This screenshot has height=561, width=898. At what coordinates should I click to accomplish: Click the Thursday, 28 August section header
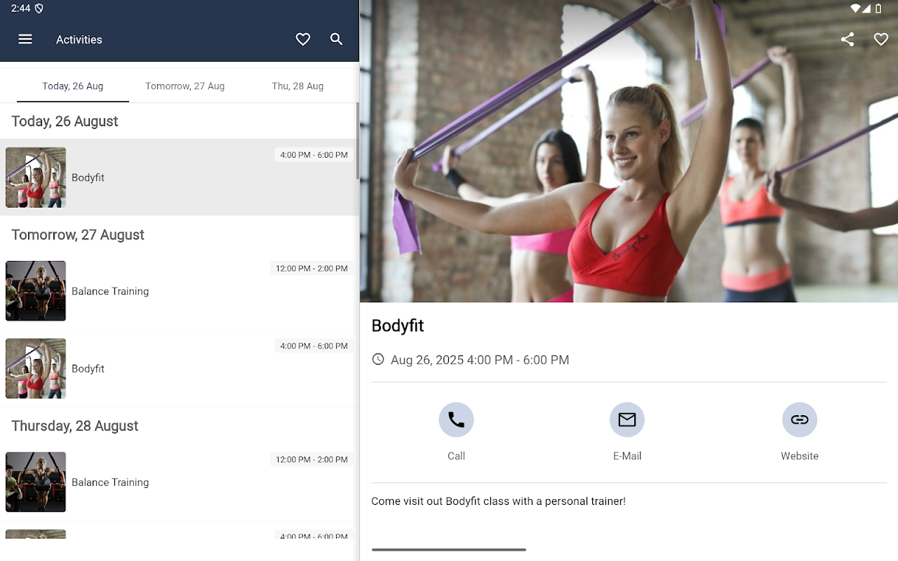[75, 426]
